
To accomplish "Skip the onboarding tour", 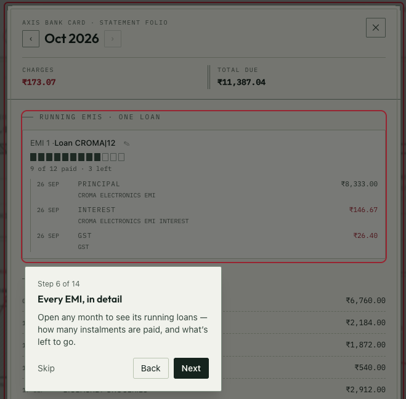I will coord(46,368).
